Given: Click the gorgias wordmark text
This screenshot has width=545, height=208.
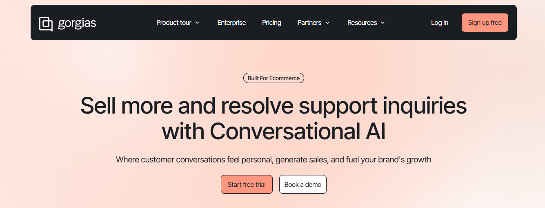Looking at the screenshot, I should [x=77, y=23].
